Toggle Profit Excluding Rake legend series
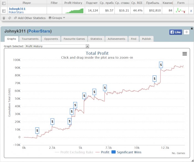The width and height of the screenshot is (194, 162). [x=74, y=152]
